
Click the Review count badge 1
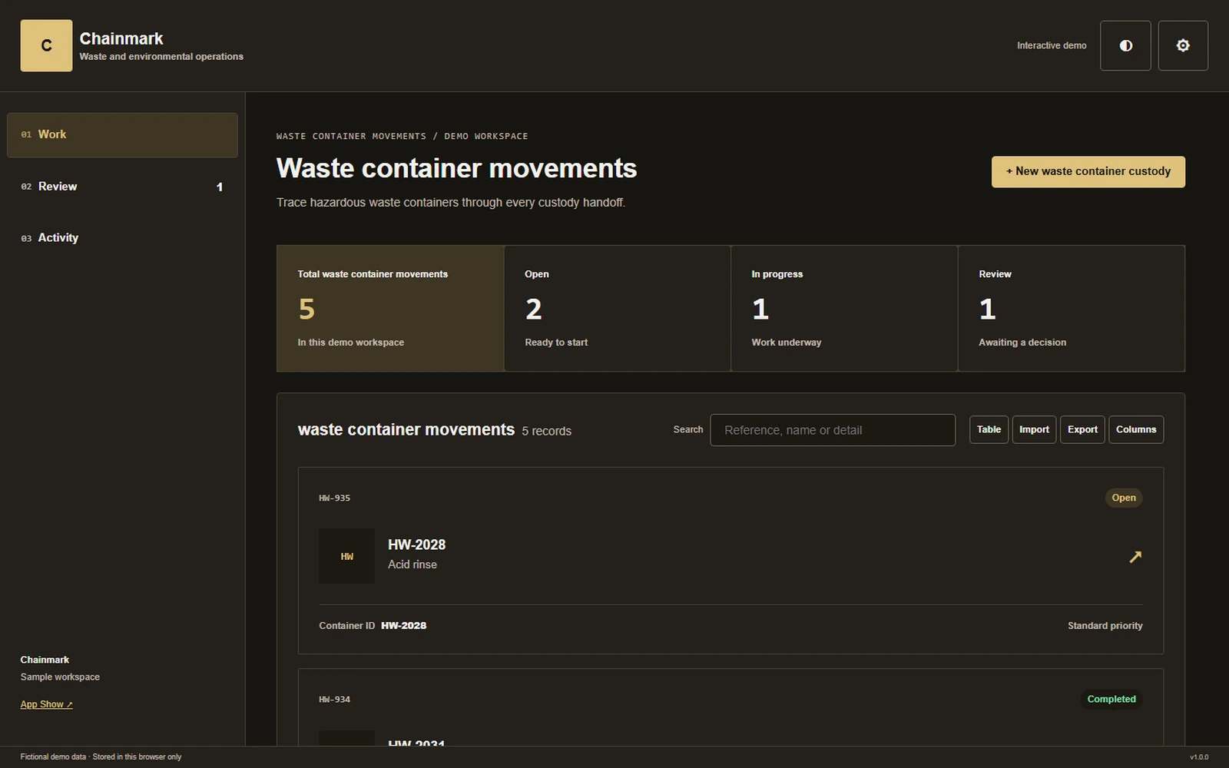tap(220, 187)
